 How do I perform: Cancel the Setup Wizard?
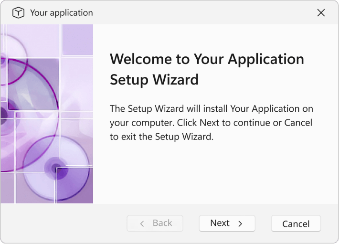pos(296,223)
